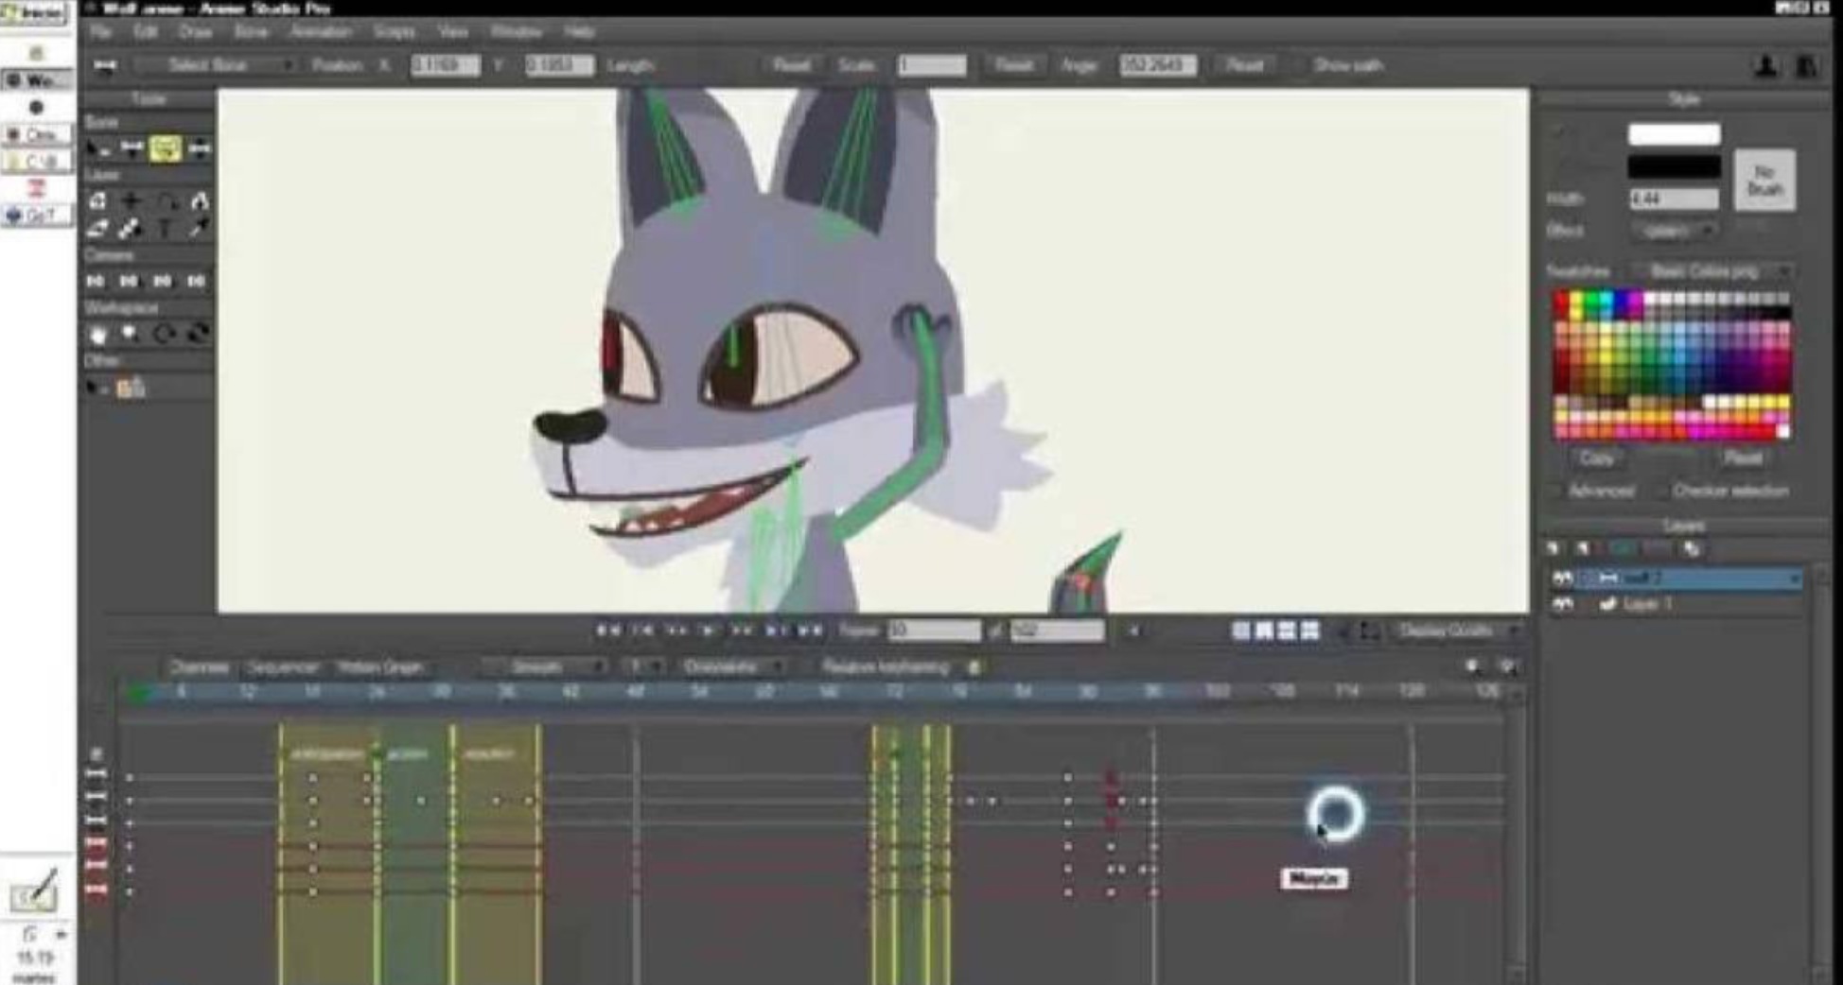The image size is (1843, 985).
Task: Open the Display Quality dropdown
Action: (x=1456, y=631)
